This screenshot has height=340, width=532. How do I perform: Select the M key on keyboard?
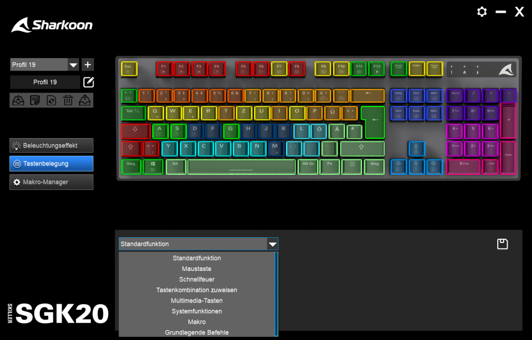point(275,148)
